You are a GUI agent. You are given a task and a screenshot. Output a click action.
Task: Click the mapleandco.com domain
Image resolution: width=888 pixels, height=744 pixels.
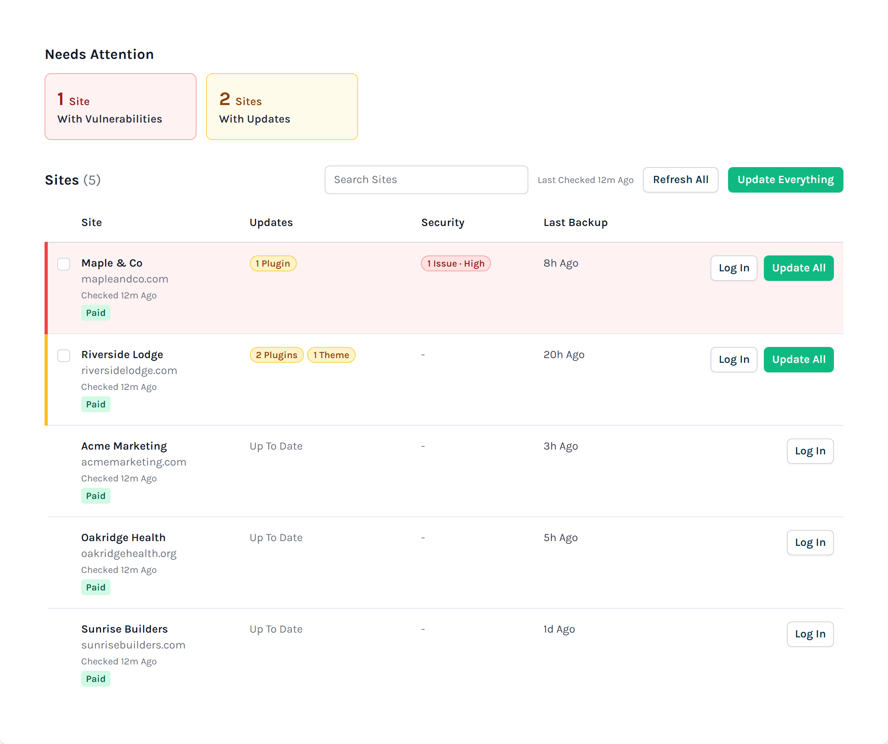pyautogui.click(x=125, y=279)
